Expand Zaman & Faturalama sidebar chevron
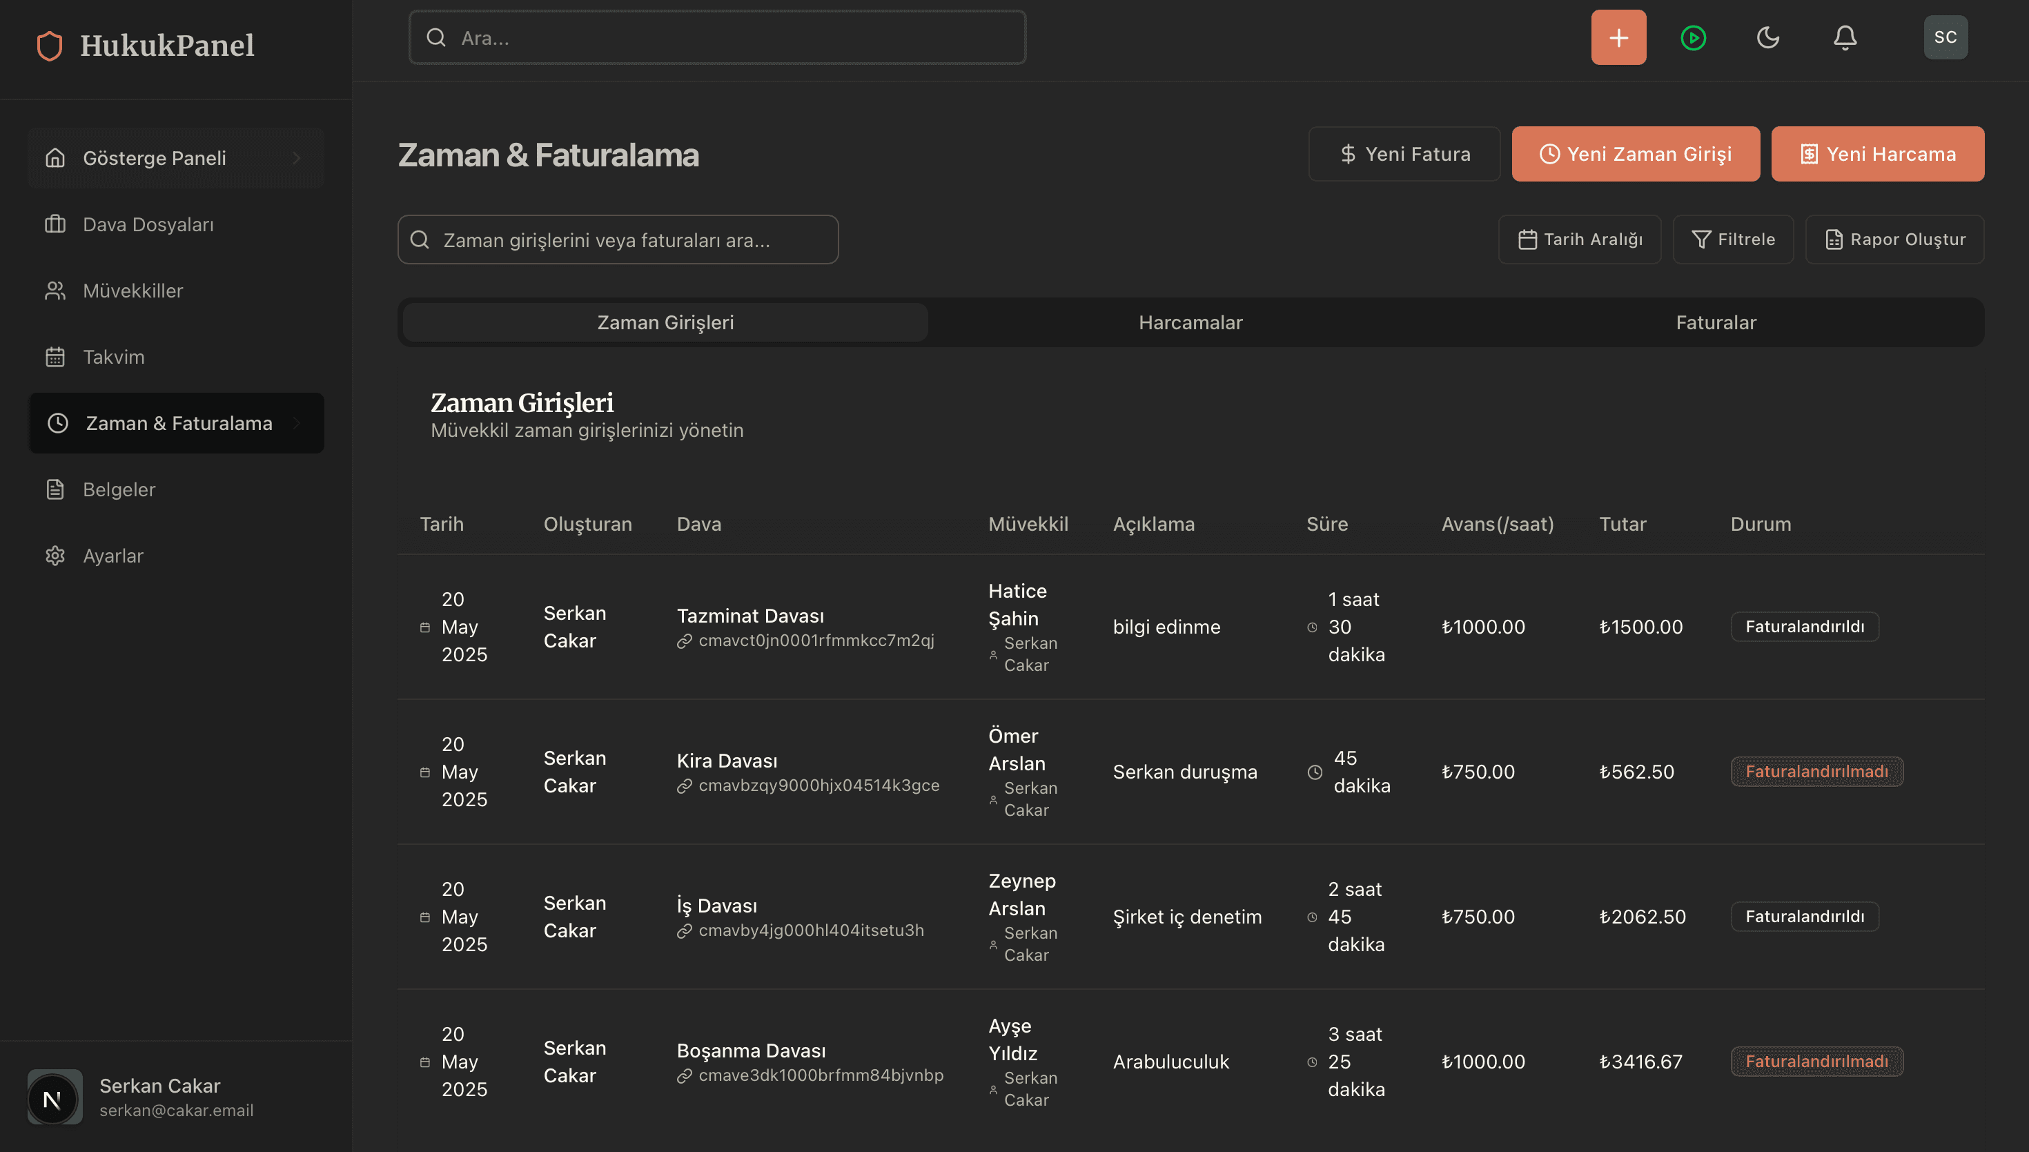Viewport: 2029px width, 1152px height. click(x=297, y=423)
